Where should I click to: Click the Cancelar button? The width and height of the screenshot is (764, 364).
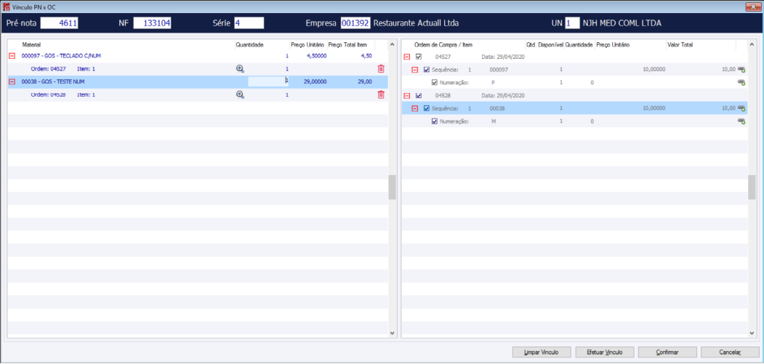(729, 352)
